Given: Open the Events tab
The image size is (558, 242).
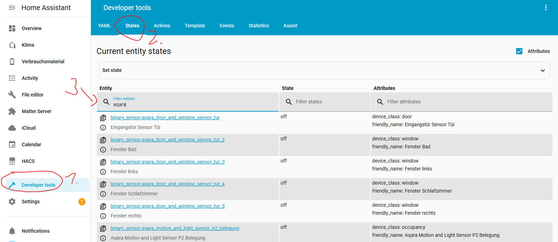Looking at the screenshot, I should (x=227, y=26).
